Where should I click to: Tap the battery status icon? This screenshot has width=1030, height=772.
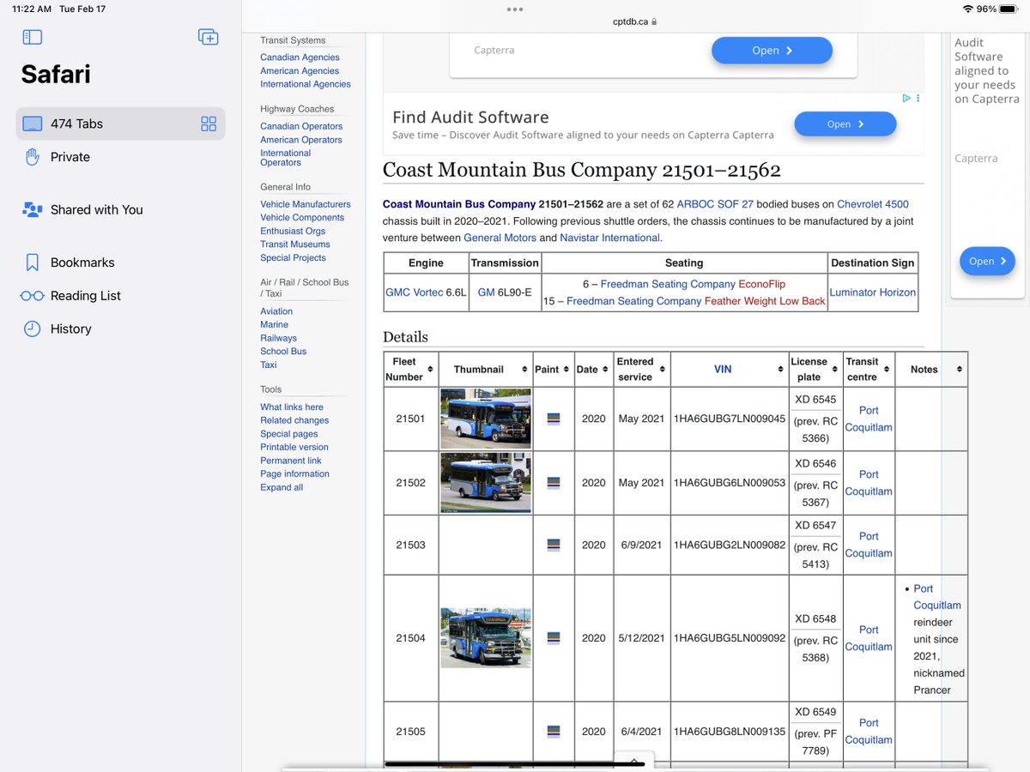[x=1008, y=9]
